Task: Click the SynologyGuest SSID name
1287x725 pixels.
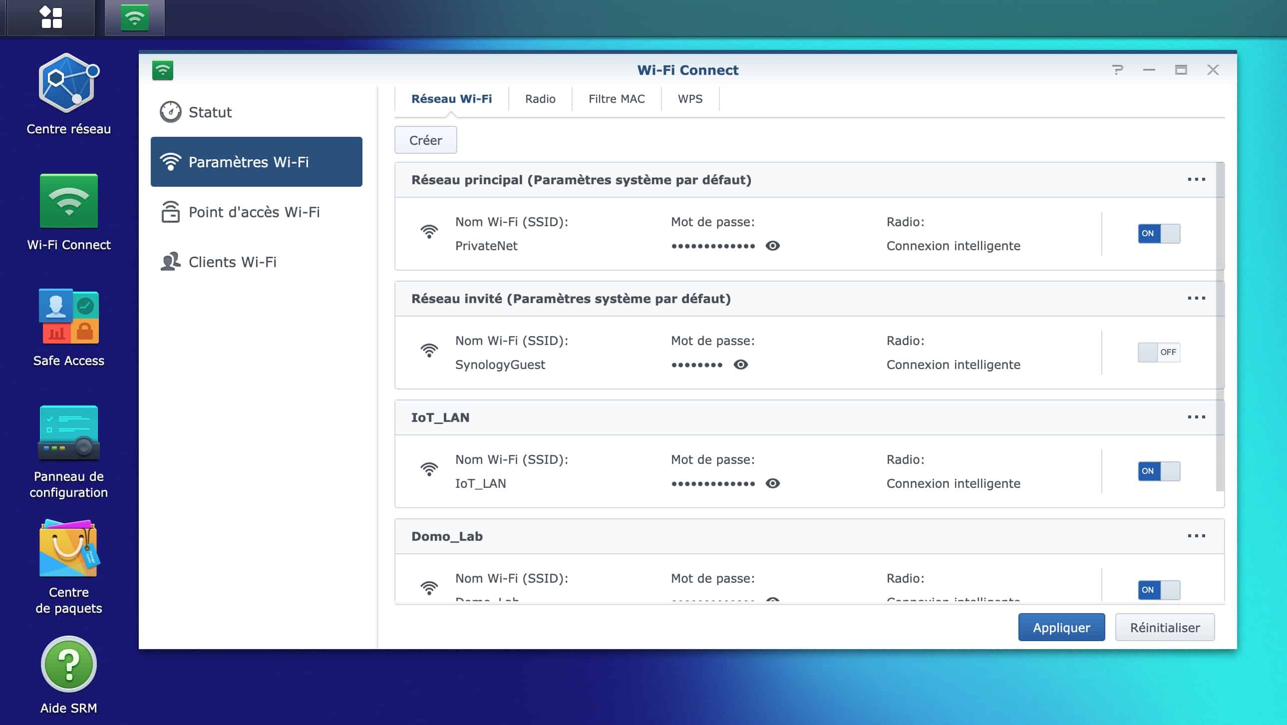Action: tap(500, 365)
